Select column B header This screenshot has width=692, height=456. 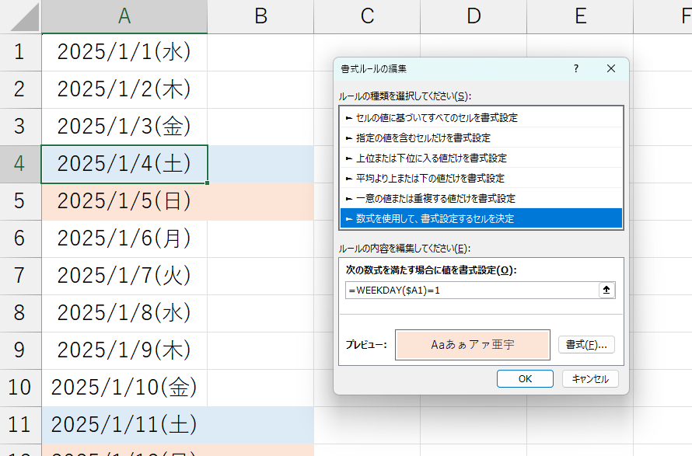260,16
